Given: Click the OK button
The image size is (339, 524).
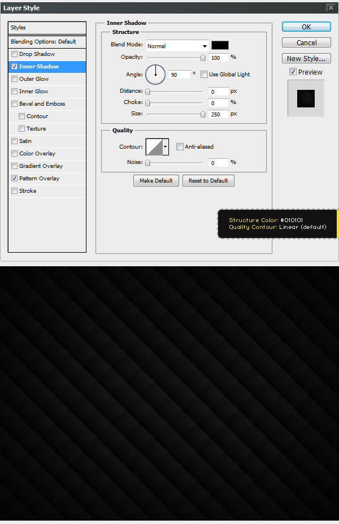Looking at the screenshot, I should (306, 27).
